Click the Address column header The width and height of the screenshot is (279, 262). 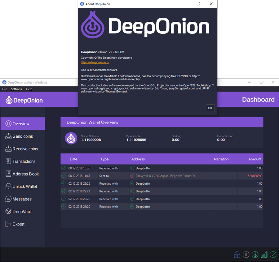point(138,159)
